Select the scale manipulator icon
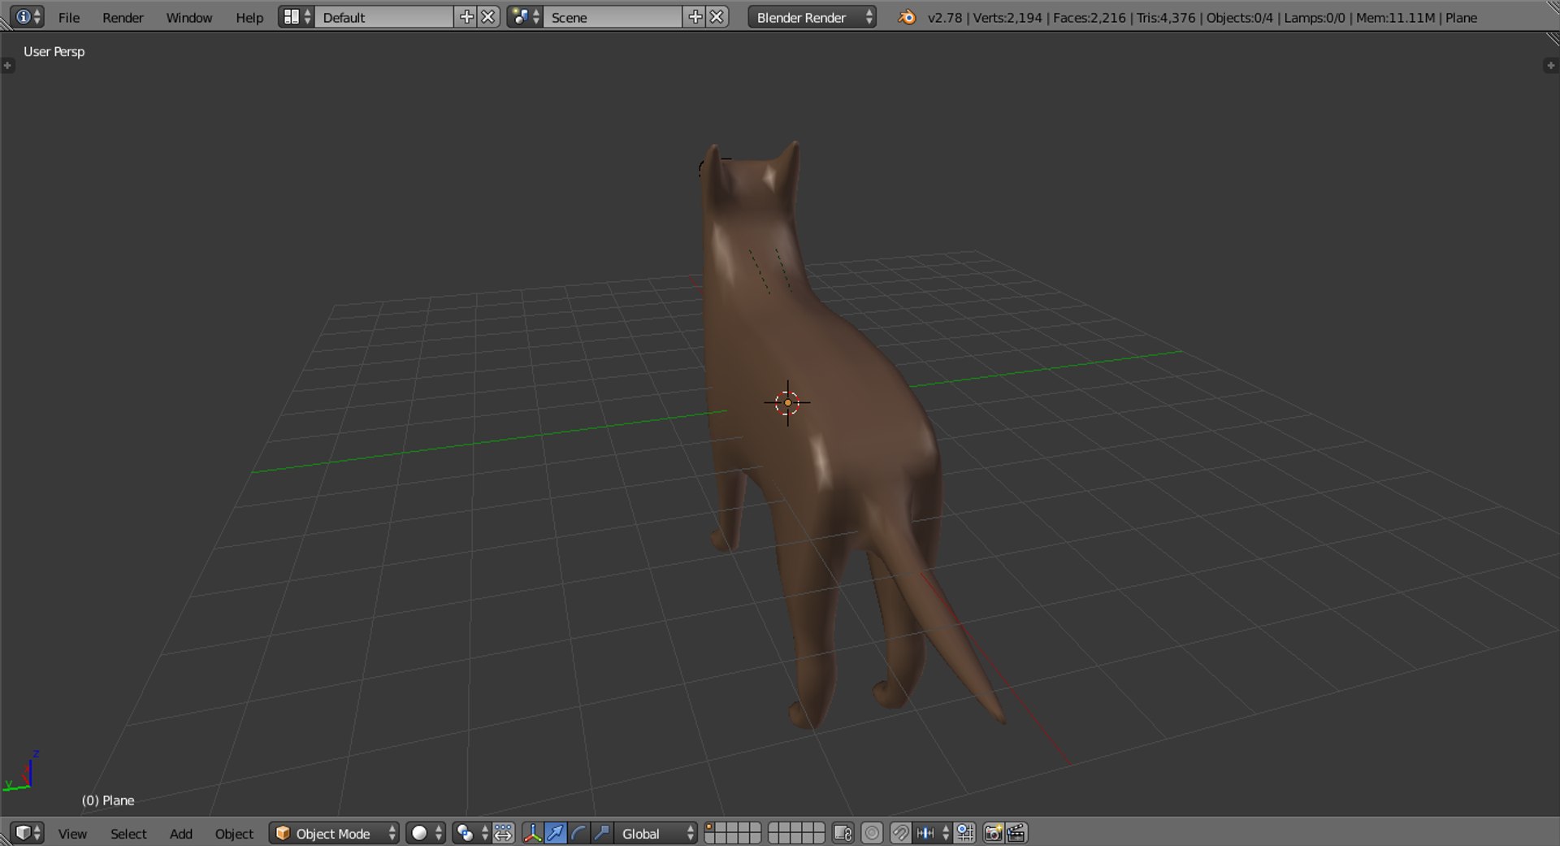 (x=601, y=833)
